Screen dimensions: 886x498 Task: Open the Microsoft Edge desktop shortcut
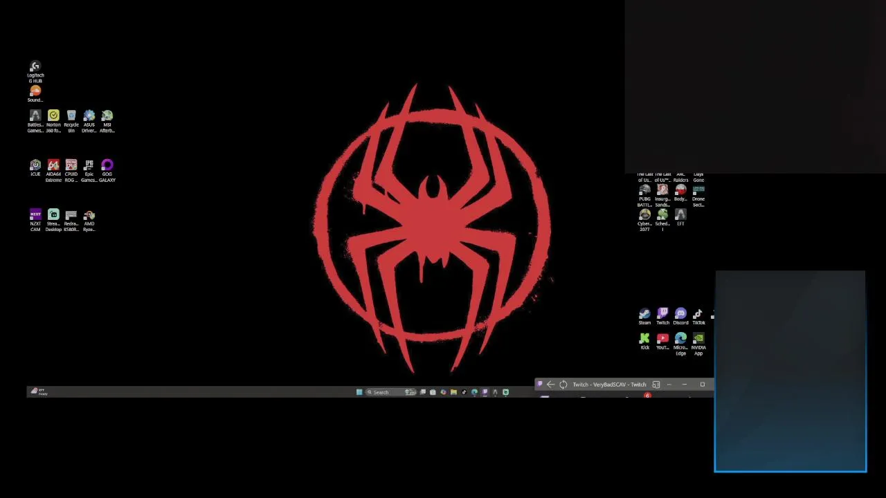pyautogui.click(x=680, y=344)
